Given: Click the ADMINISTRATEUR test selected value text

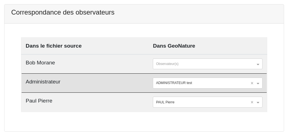Looking at the screenshot, I should click(x=174, y=83).
